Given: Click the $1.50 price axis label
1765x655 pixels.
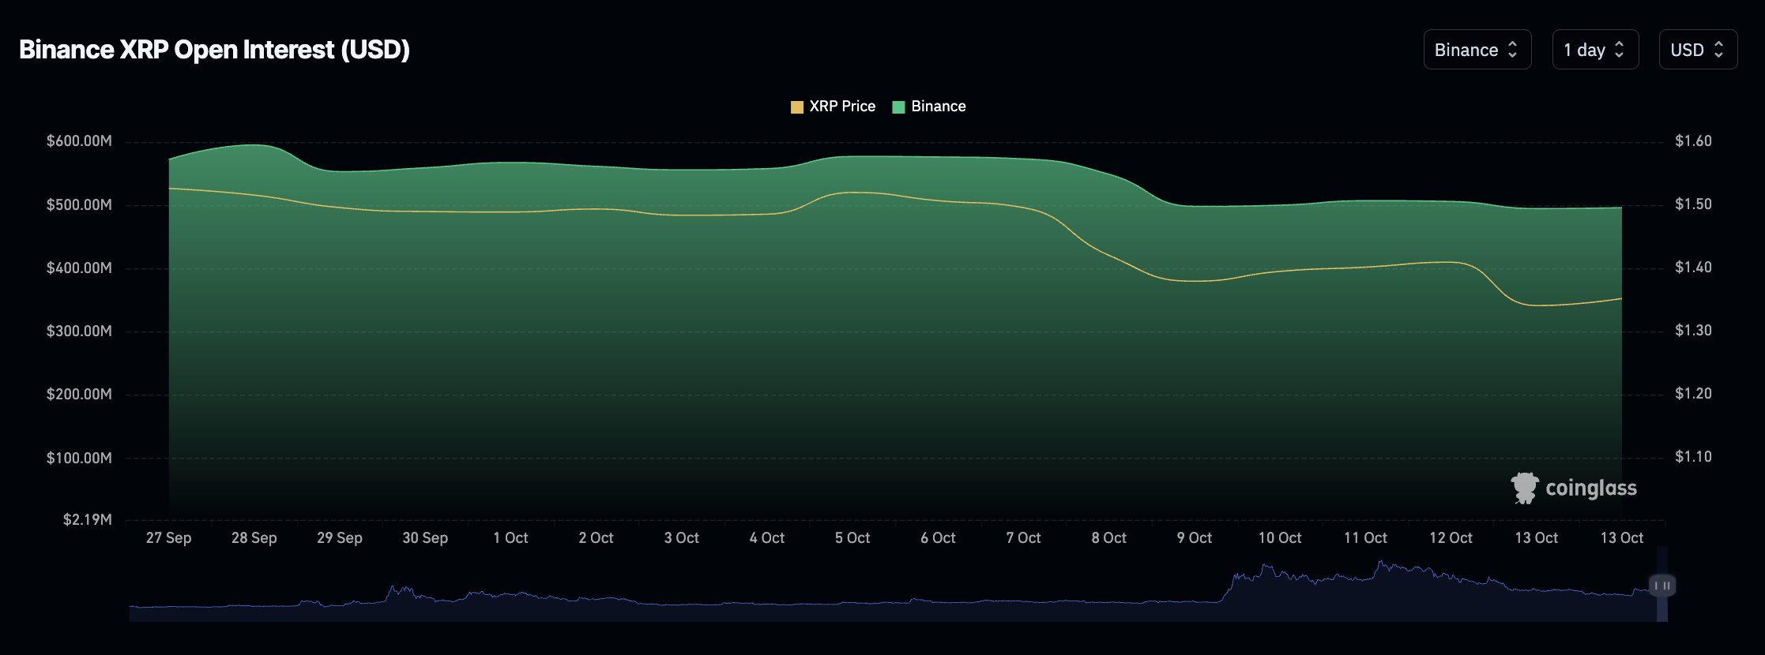Looking at the screenshot, I should 1693,204.
